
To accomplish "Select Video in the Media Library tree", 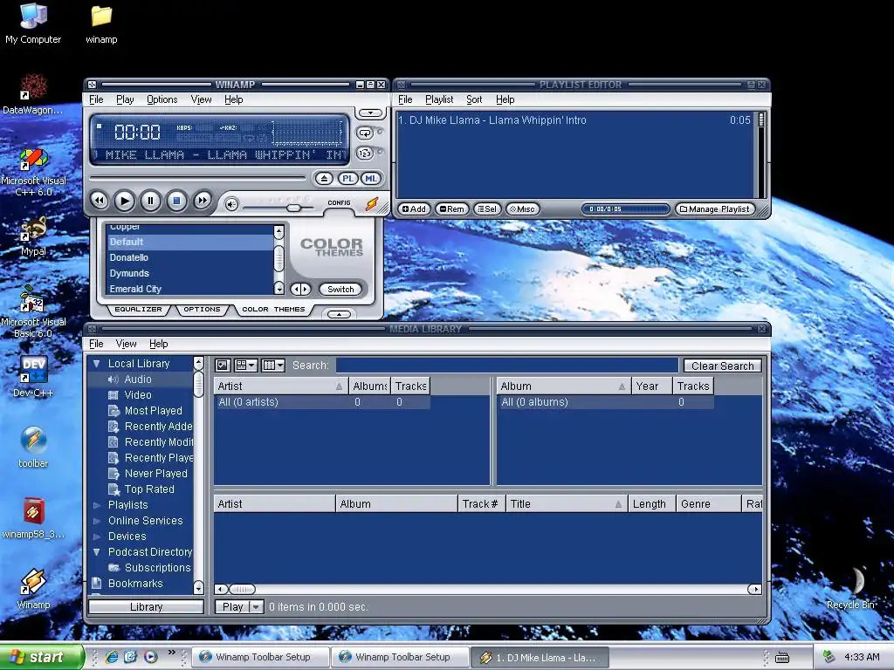I will coord(137,395).
